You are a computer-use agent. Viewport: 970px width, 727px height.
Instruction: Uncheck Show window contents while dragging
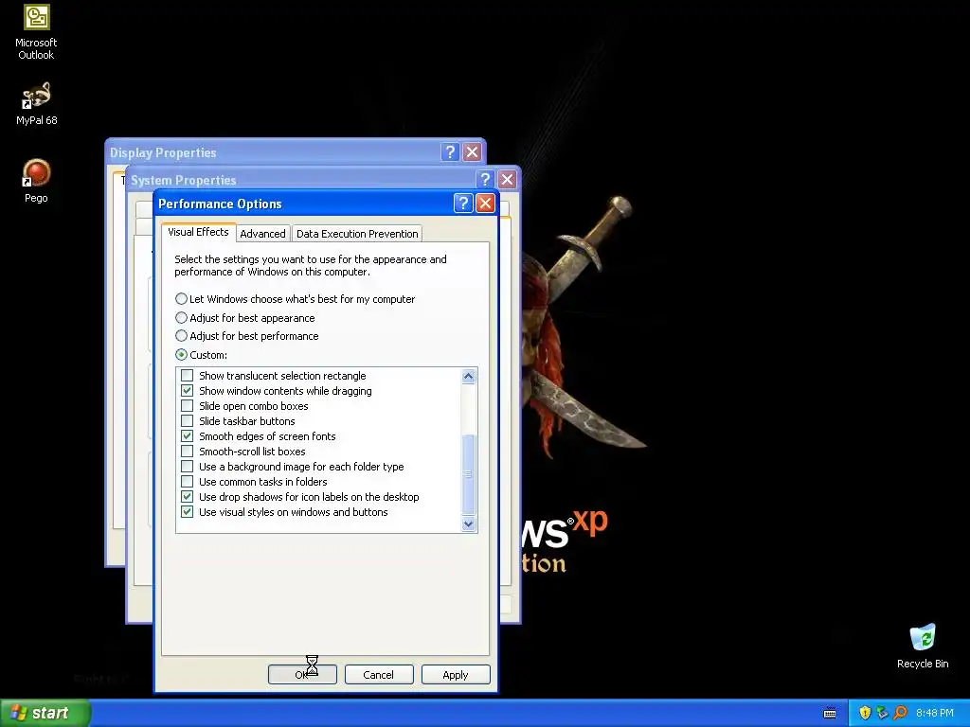[187, 391]
